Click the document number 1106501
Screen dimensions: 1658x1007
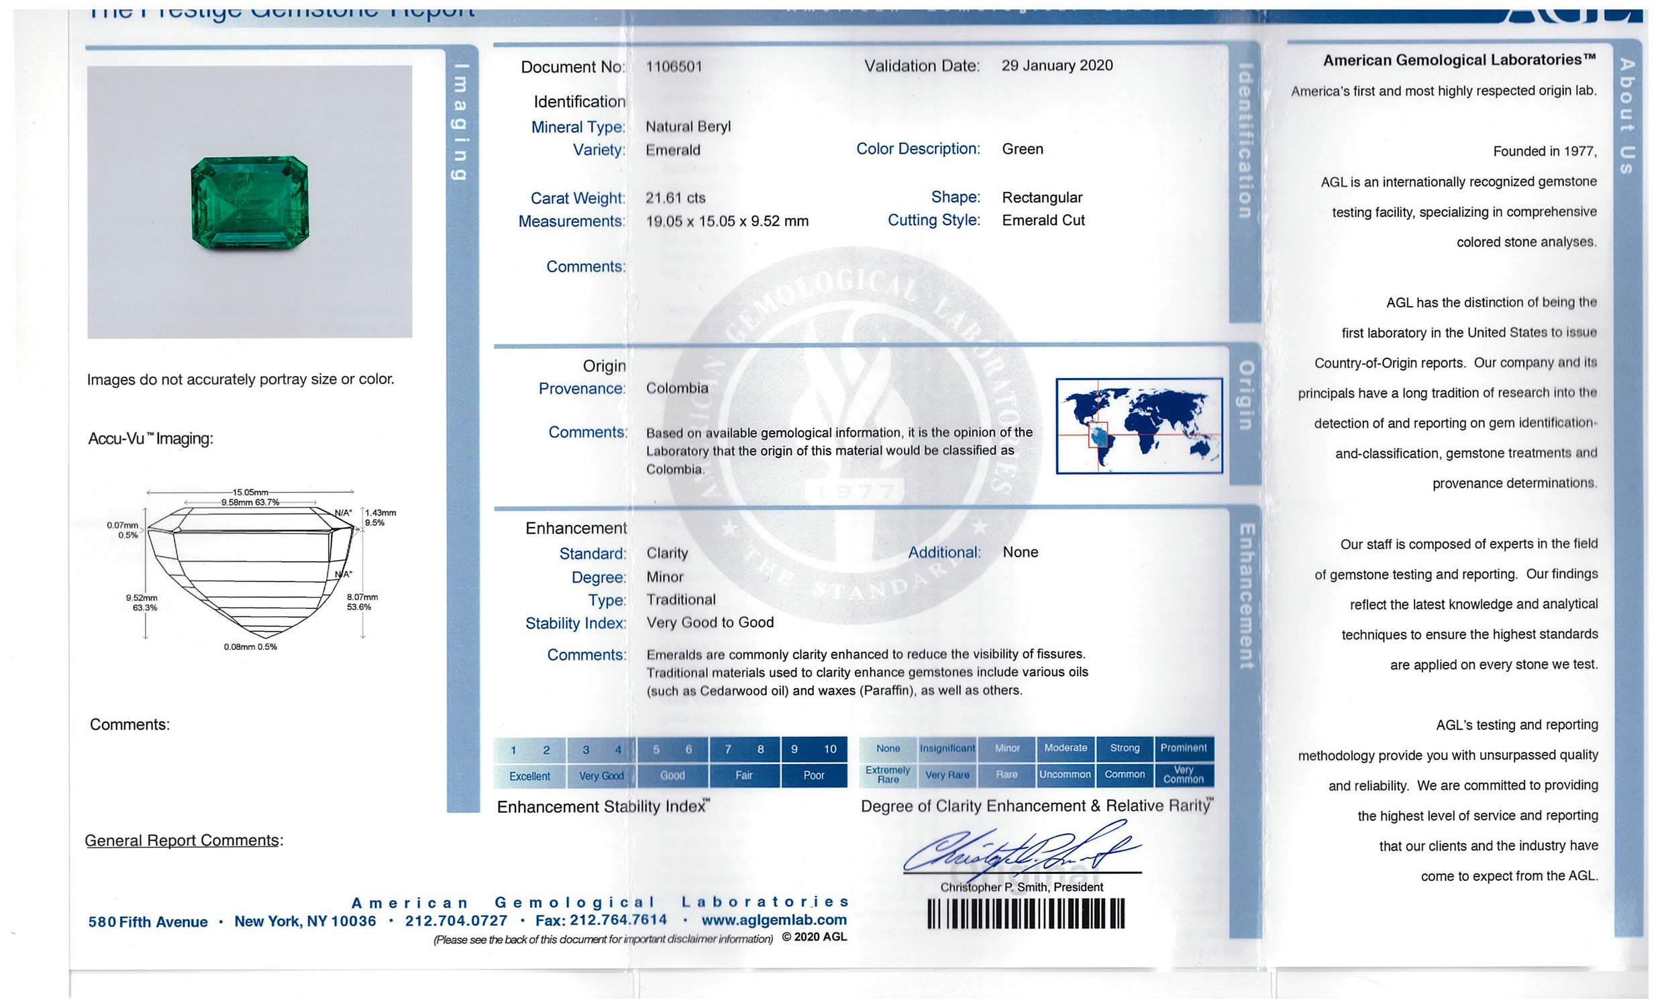click(x=674, y=66)
